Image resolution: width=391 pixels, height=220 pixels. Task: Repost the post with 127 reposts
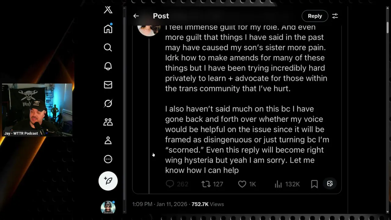pos(206,184)
